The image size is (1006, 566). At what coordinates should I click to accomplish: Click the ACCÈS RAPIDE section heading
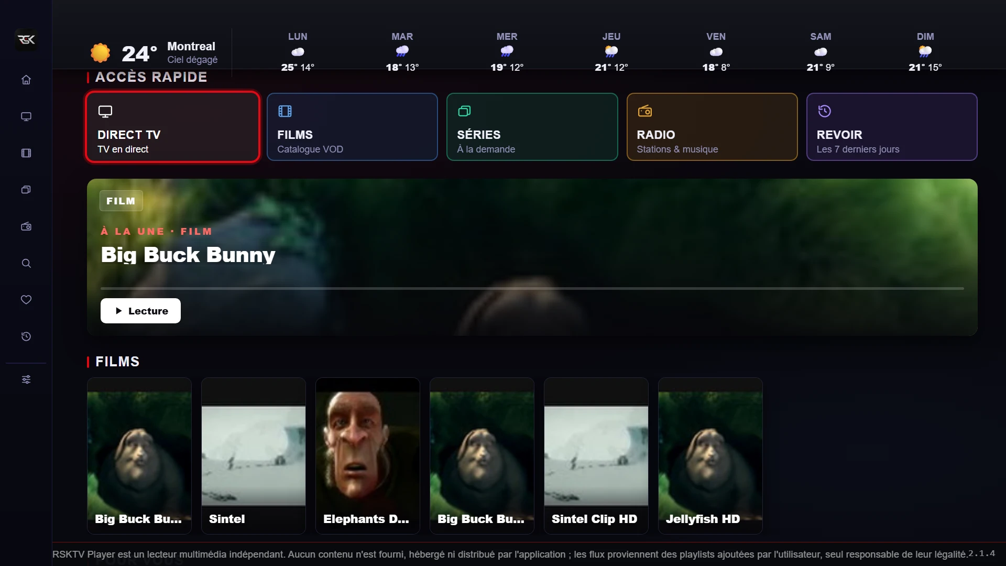[x=151, y=77]
